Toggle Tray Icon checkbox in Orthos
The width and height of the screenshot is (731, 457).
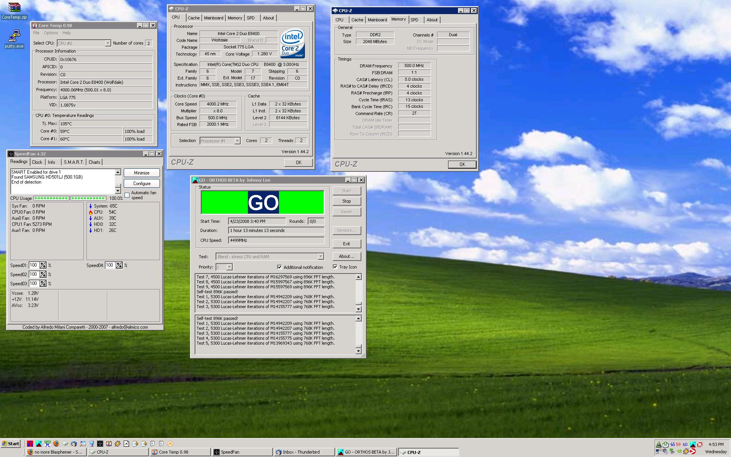335,267
